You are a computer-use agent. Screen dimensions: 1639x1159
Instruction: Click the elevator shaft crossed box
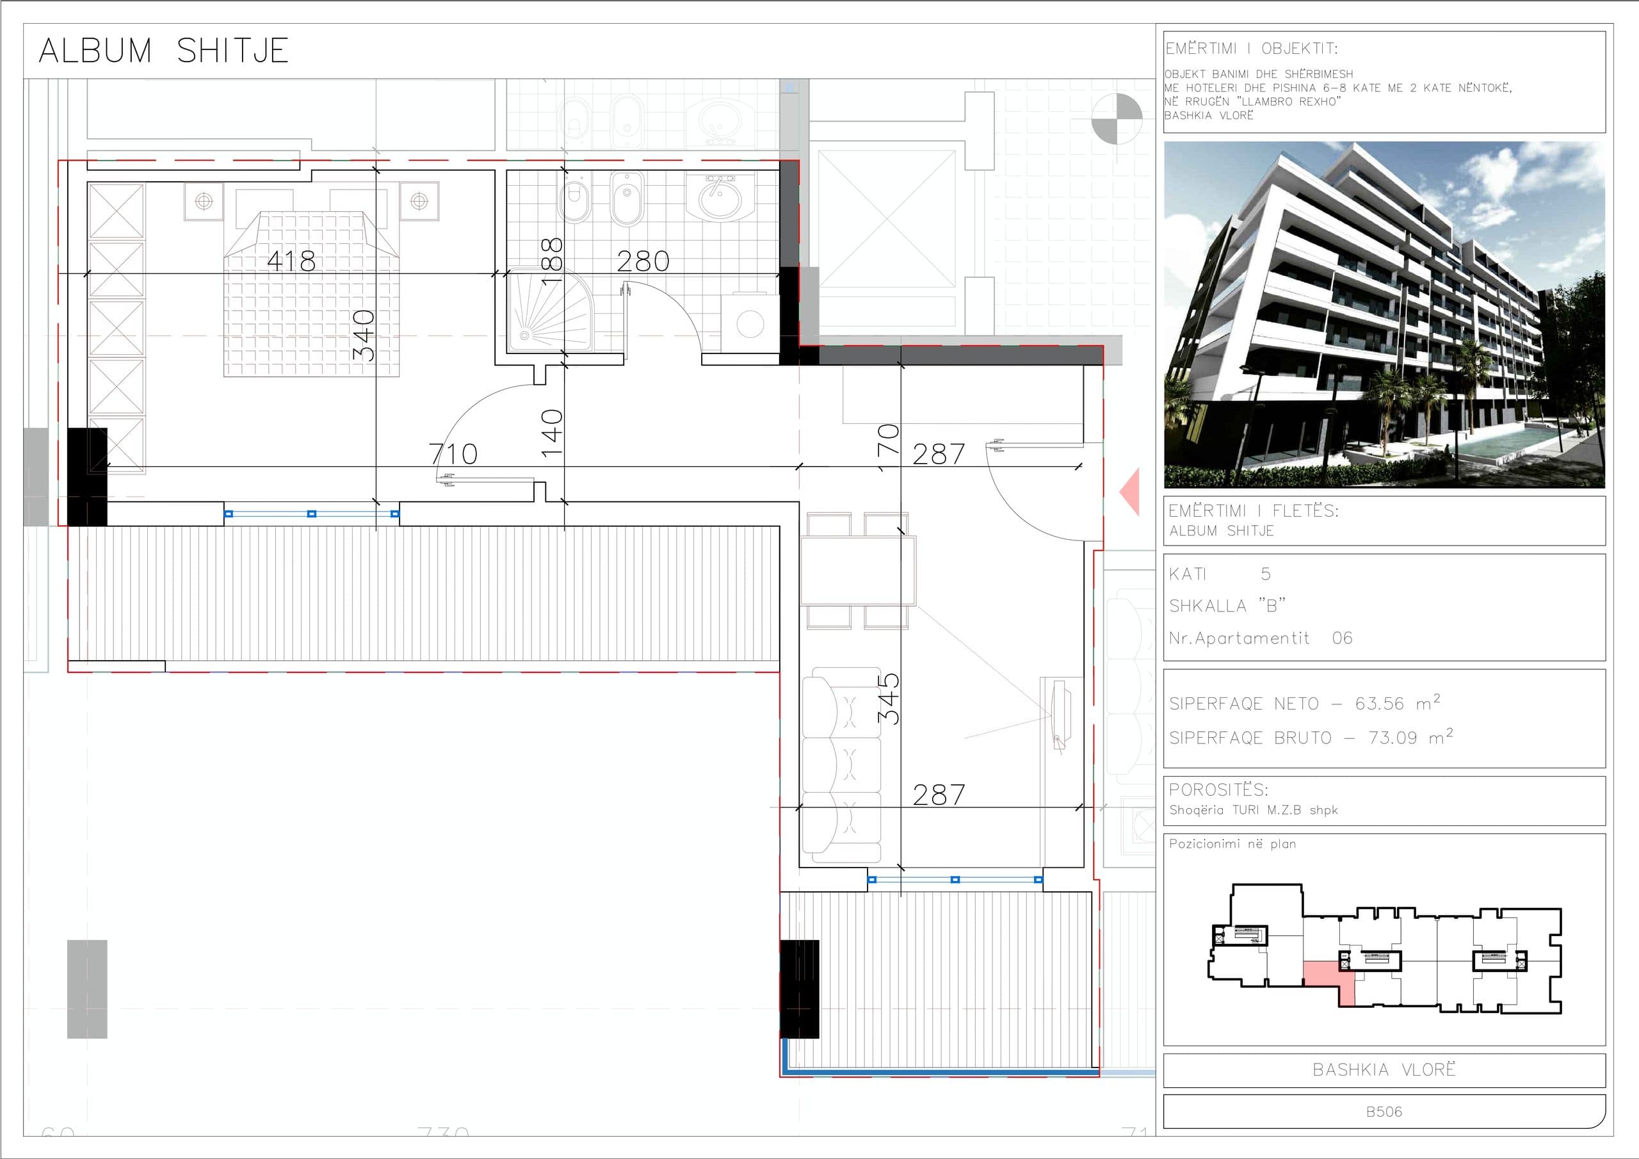pos(887,218)
